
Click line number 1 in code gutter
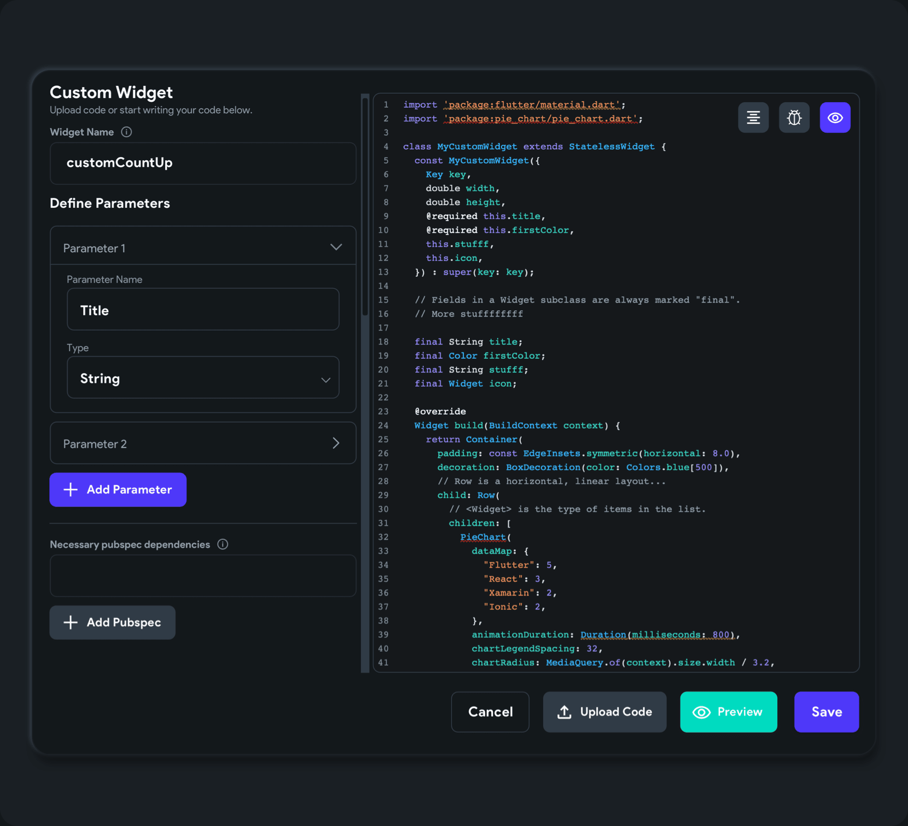click(x=386, y=104)
